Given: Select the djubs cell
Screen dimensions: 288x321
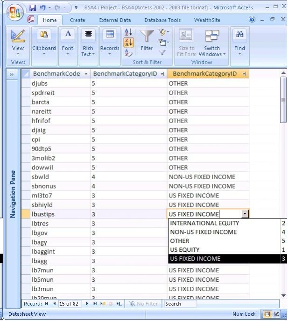Looking at the screenshot, I should [60, 83].
